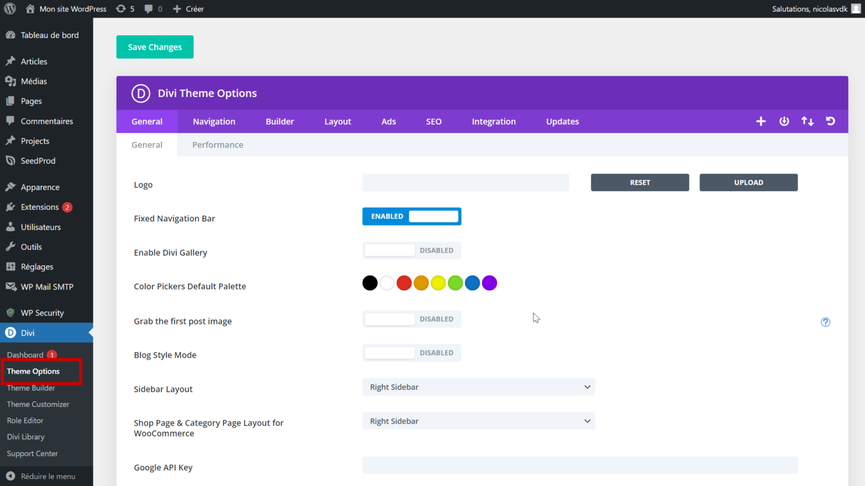The image size is (865, 486).
Task: Click the reset arrow icon in Divi header
Action: pyautogui.click(x=830, y=121)
